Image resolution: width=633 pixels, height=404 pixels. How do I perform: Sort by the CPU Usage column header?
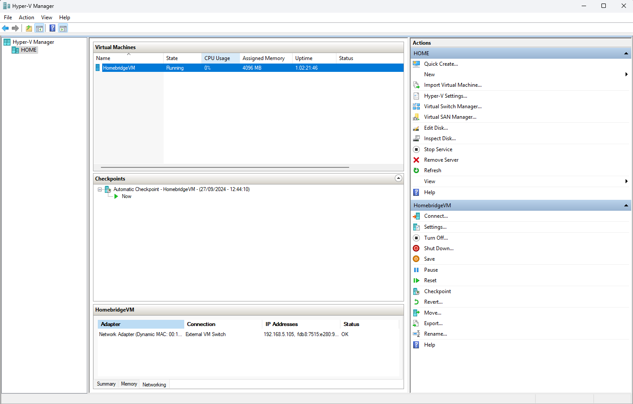221,58
